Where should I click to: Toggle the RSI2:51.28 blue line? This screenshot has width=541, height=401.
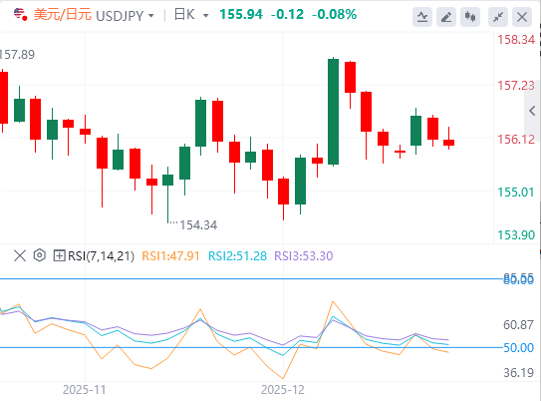[x=237, y=256]
